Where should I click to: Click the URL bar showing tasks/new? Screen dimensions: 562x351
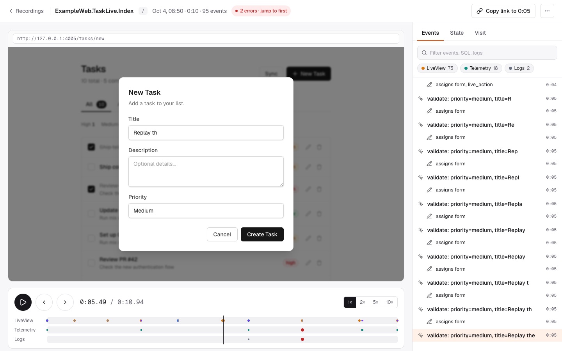tap(206, 39)
